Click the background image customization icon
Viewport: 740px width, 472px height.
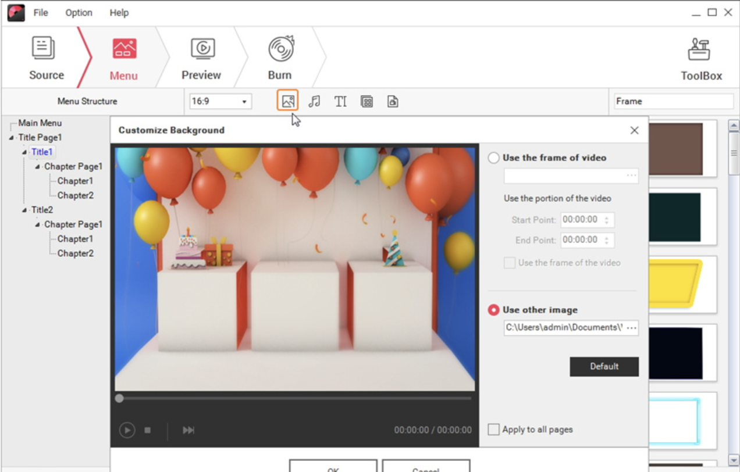tap(287, 101)
